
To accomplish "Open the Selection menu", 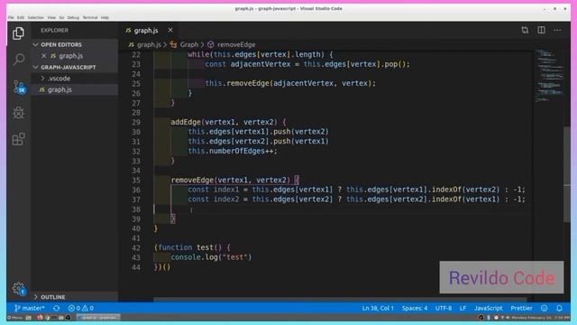I will (x=36, y=17).
